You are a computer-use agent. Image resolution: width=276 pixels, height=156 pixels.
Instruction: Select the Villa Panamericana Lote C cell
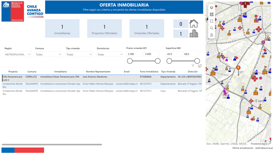coord(13,78)
